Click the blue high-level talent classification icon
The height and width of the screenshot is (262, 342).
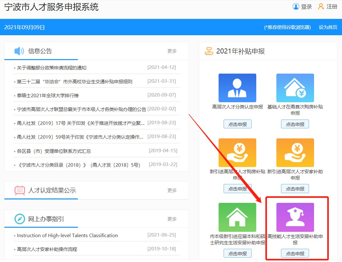(x=237, y=88)
